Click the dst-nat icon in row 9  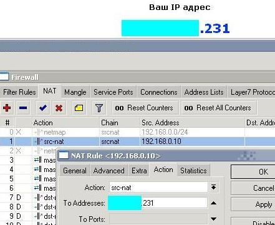pos(39,216)
